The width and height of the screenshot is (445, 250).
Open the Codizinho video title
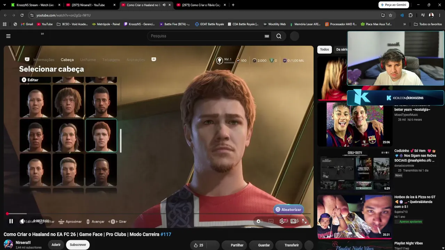coord(415,156)
